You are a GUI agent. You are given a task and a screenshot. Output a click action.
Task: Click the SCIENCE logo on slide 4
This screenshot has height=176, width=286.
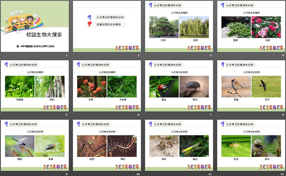(271, 48)
